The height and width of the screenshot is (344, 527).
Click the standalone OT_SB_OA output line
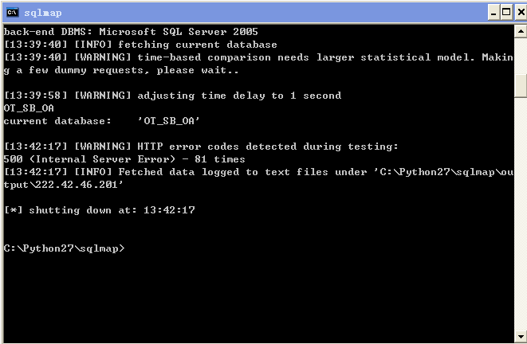[x=29, y=108]
